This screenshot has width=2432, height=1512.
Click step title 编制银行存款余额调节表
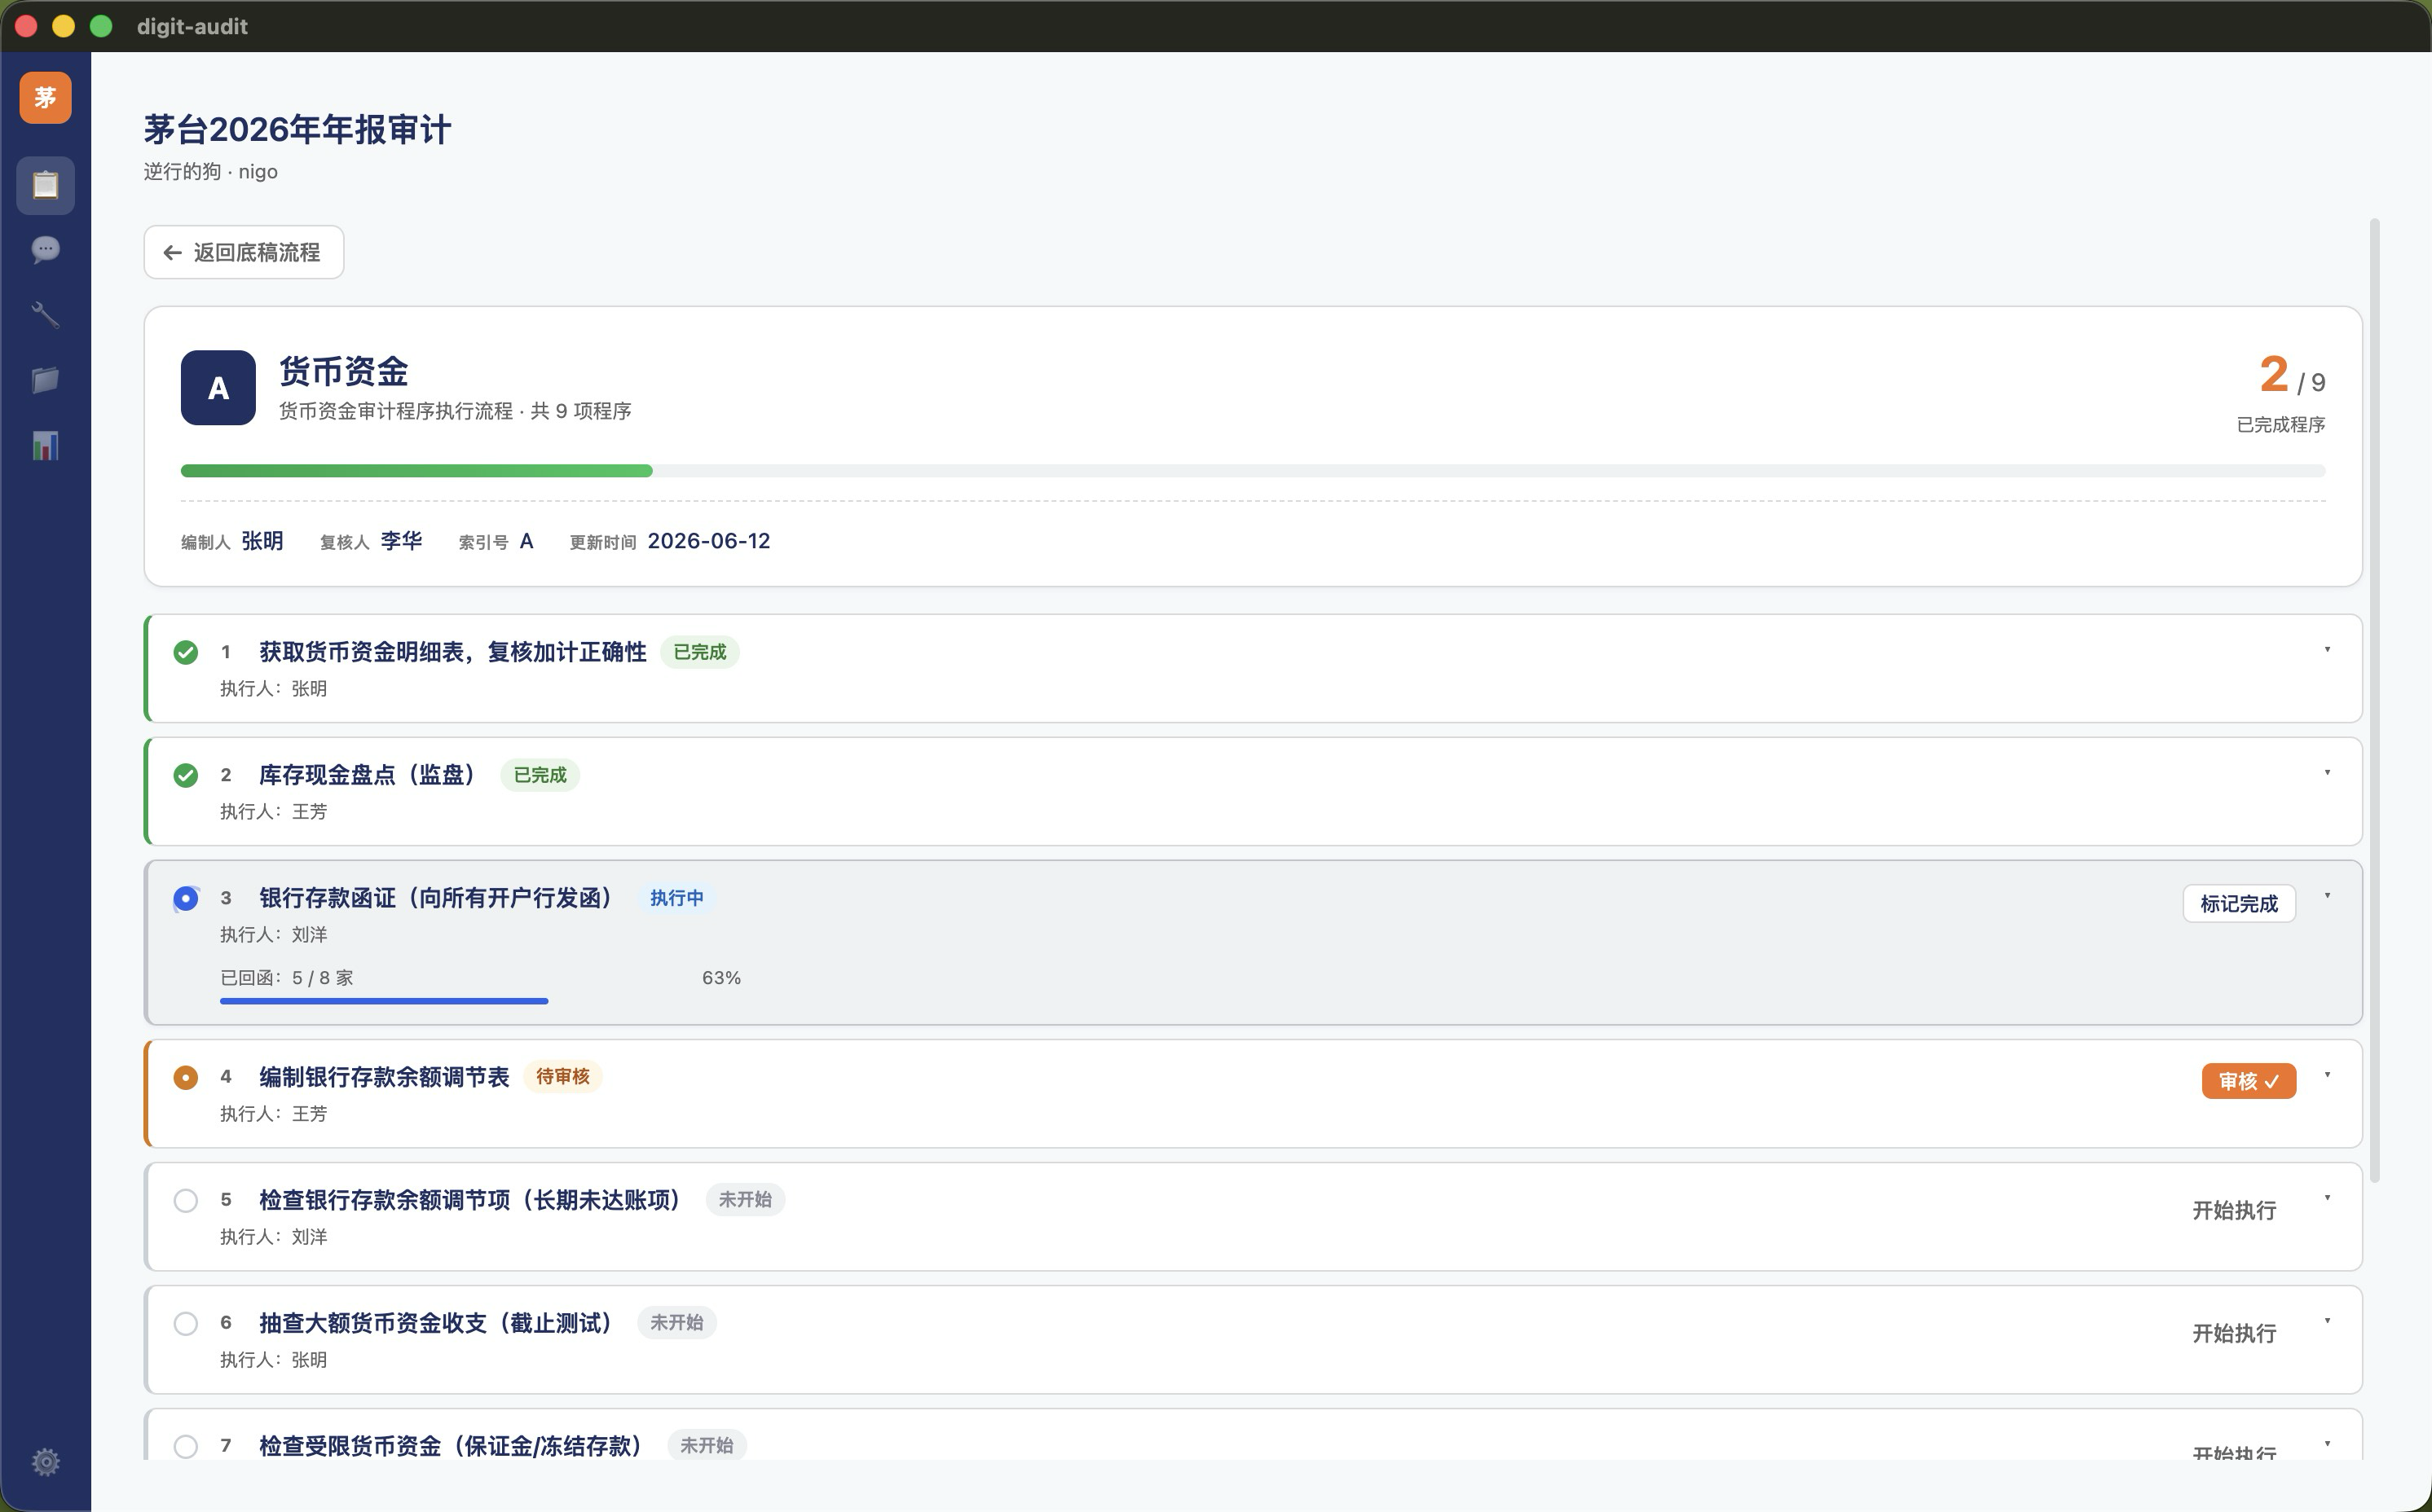pyautogui.click(x=384, y=1077)
